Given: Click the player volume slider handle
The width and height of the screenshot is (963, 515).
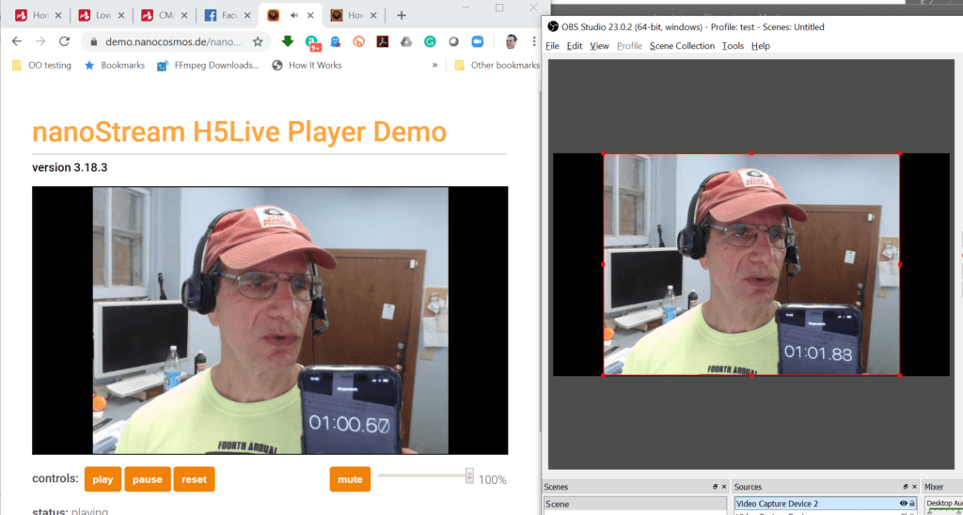Looking at the screenshot, I should point(469,476).
